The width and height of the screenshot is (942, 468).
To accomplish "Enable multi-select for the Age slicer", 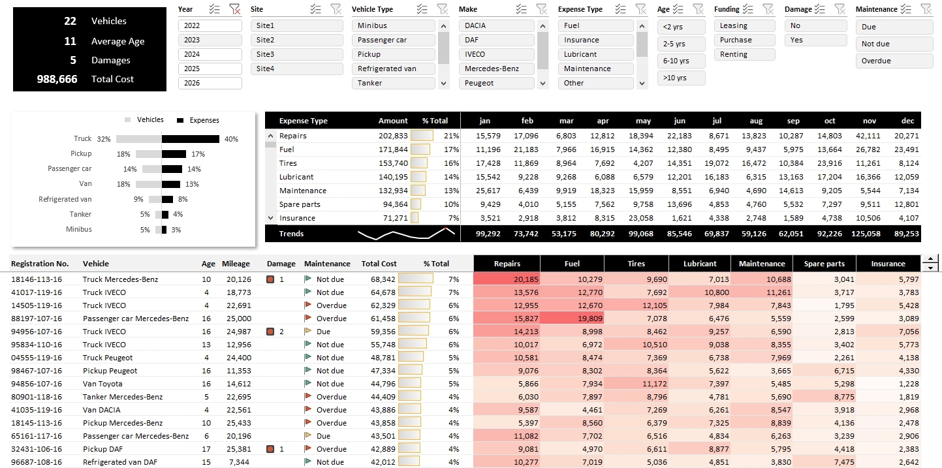I will click(678, 9).
